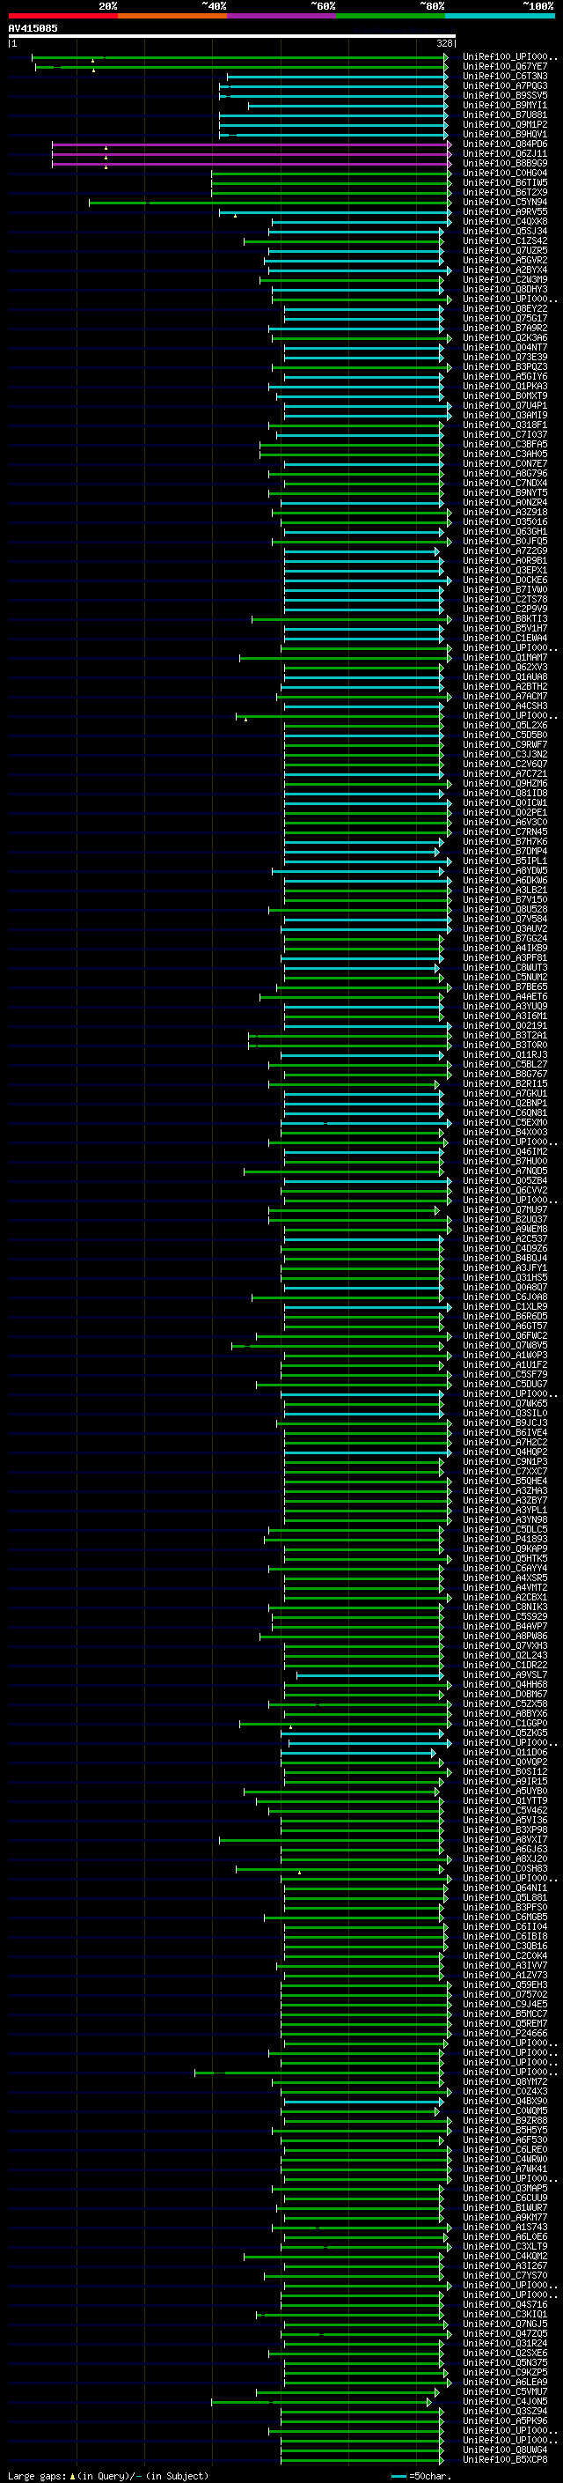
Task: Click label UniRef100_B8KTI3
Action: pos(505,619)
